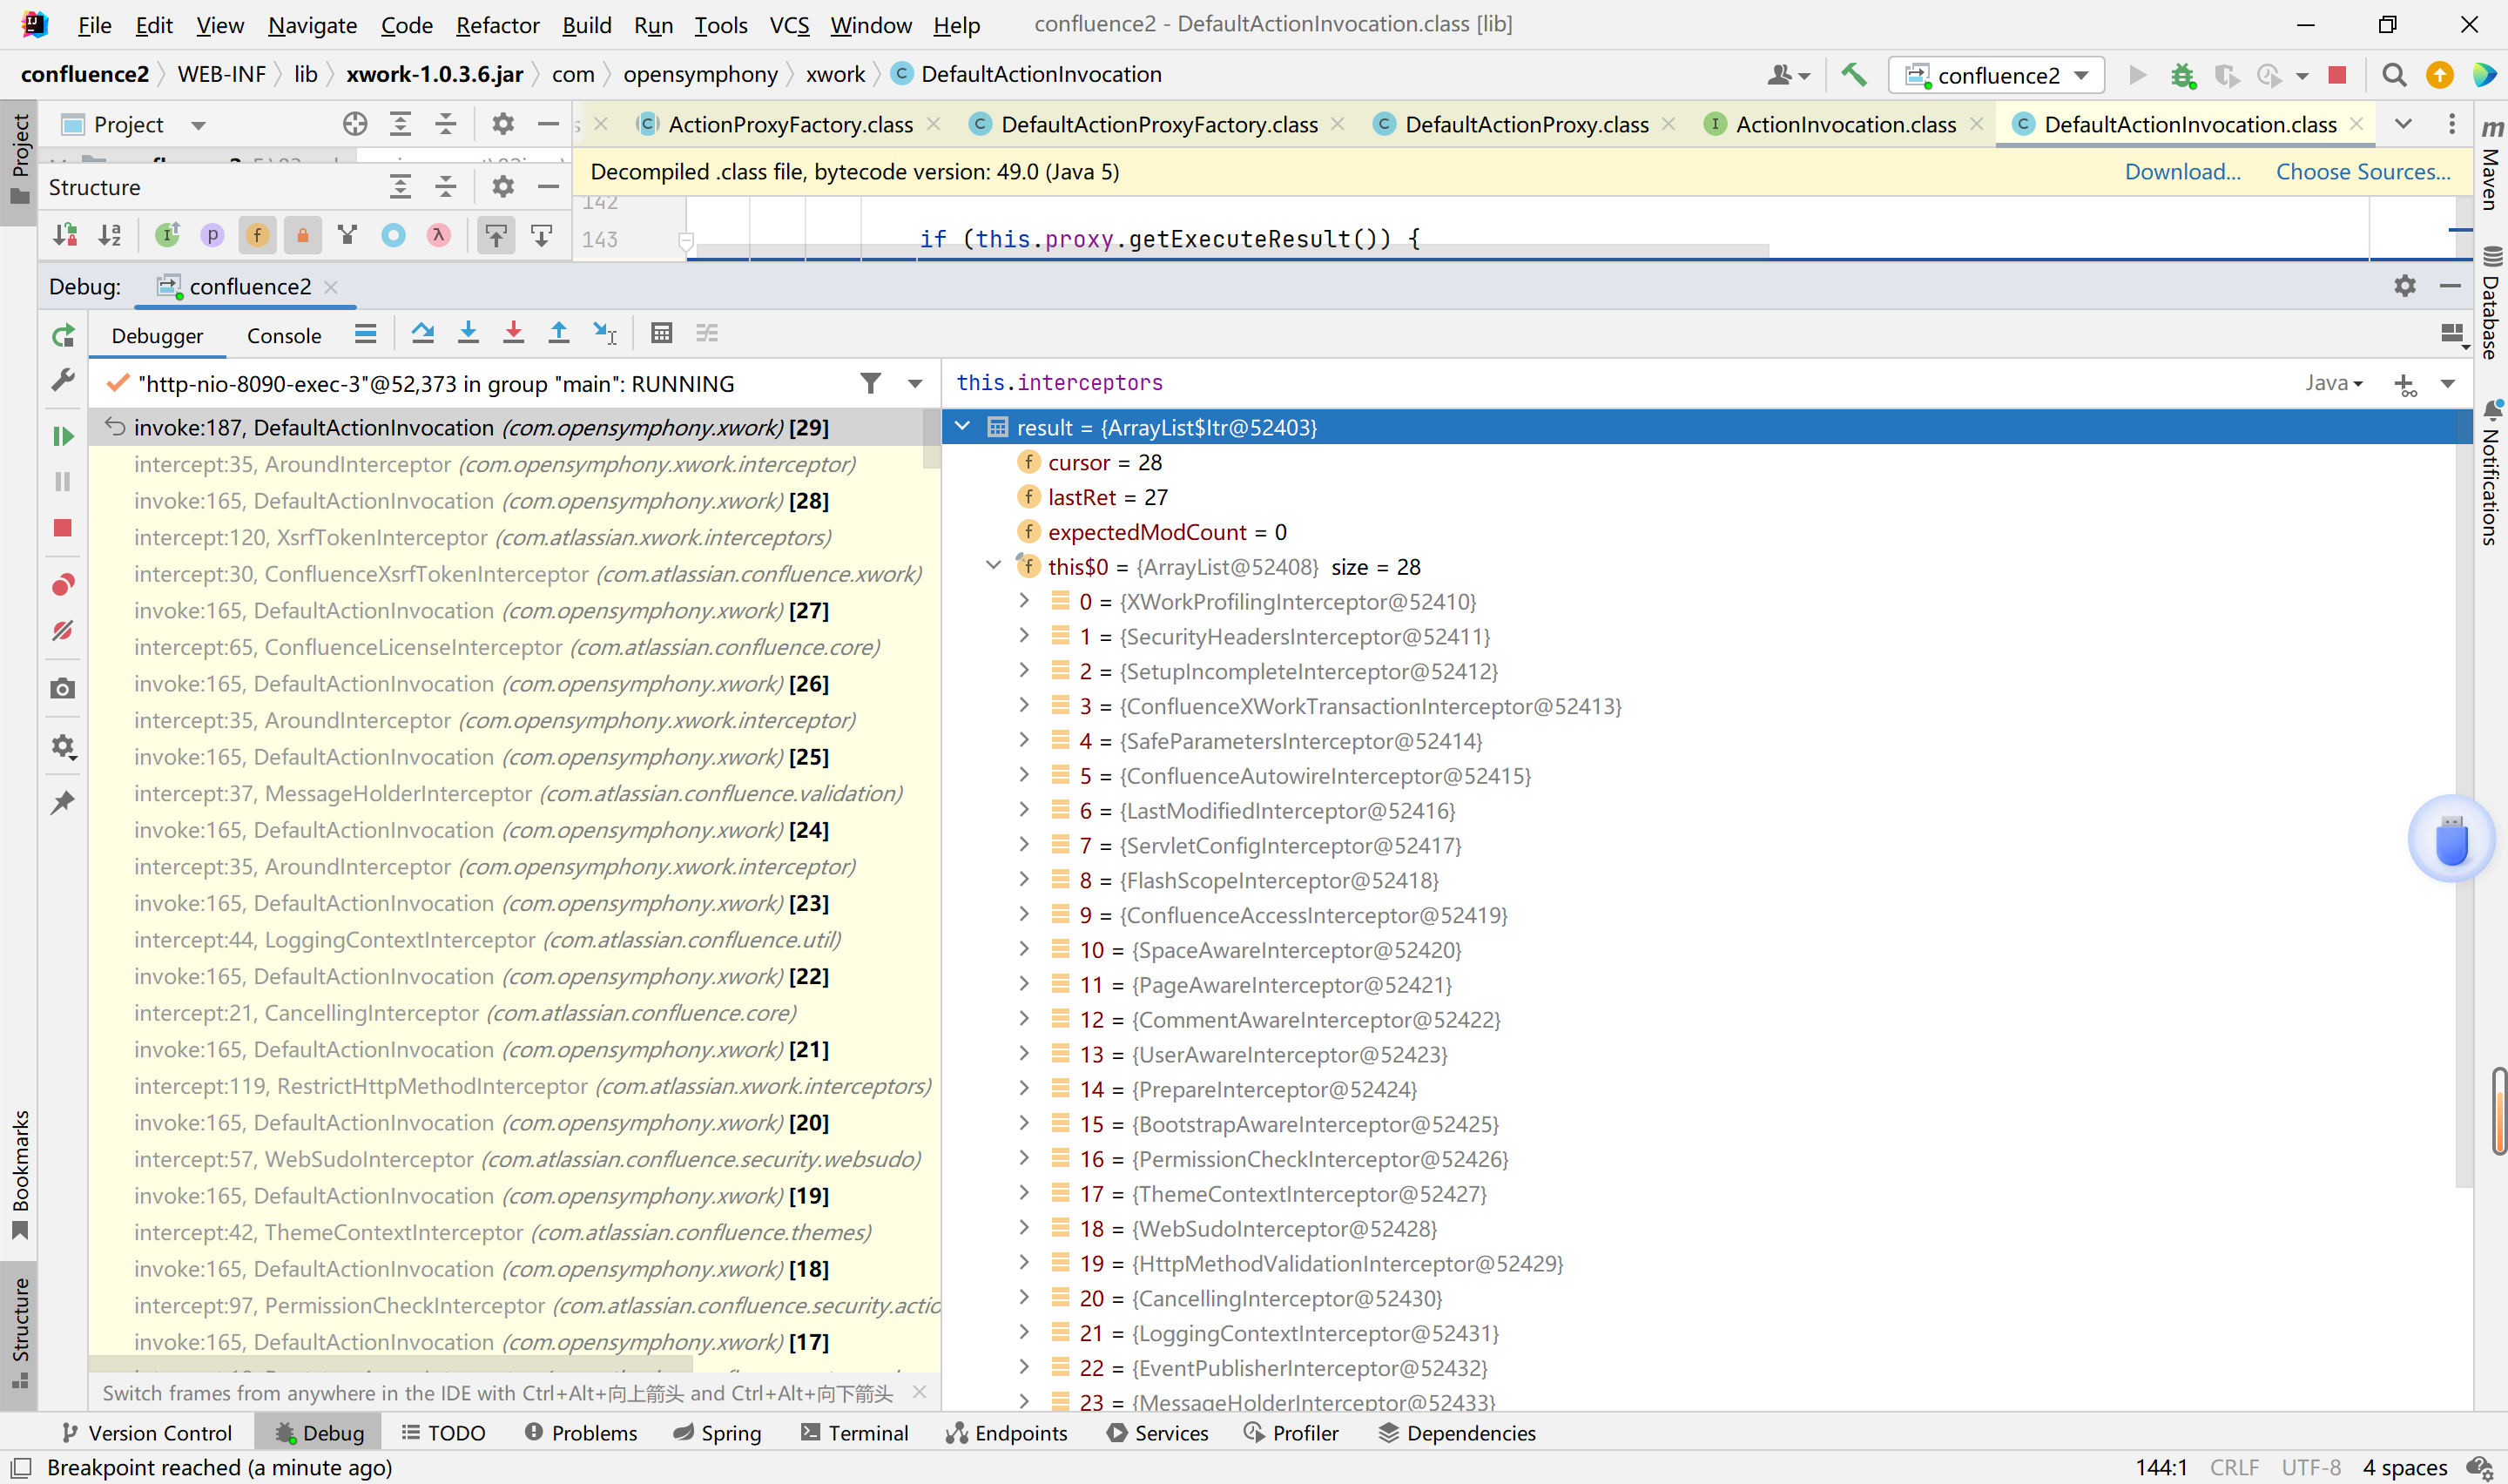
Task: Click the Run to Cursor icon
Action: point(604,334)
